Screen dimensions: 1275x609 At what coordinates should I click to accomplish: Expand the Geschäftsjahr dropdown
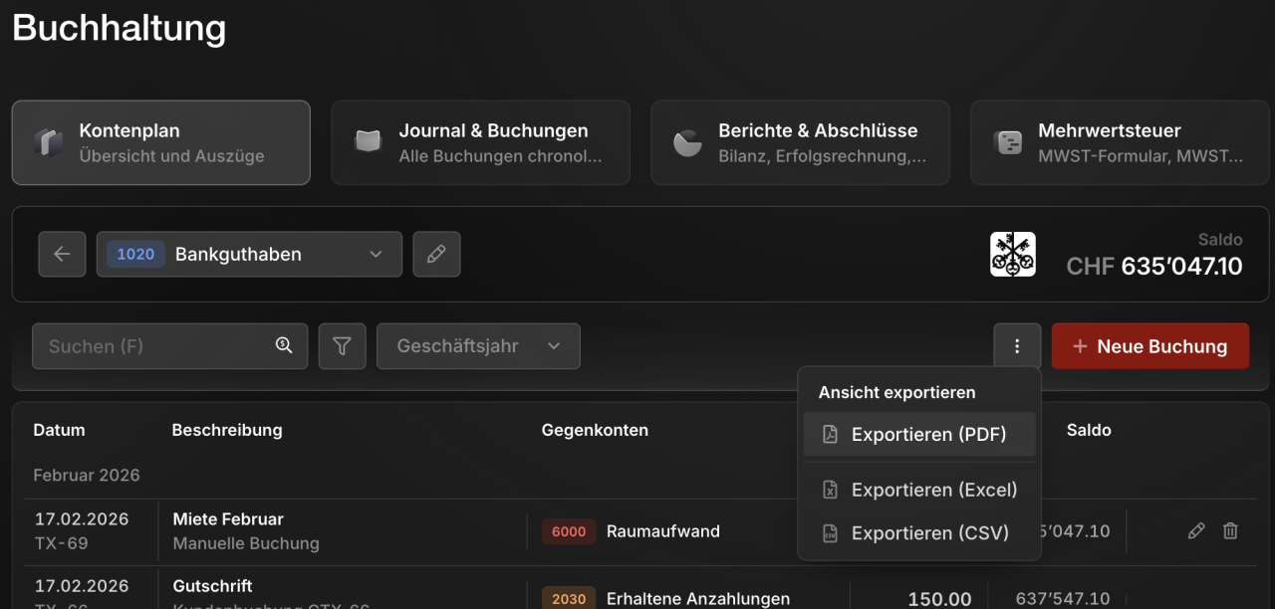tap(478, 346)
